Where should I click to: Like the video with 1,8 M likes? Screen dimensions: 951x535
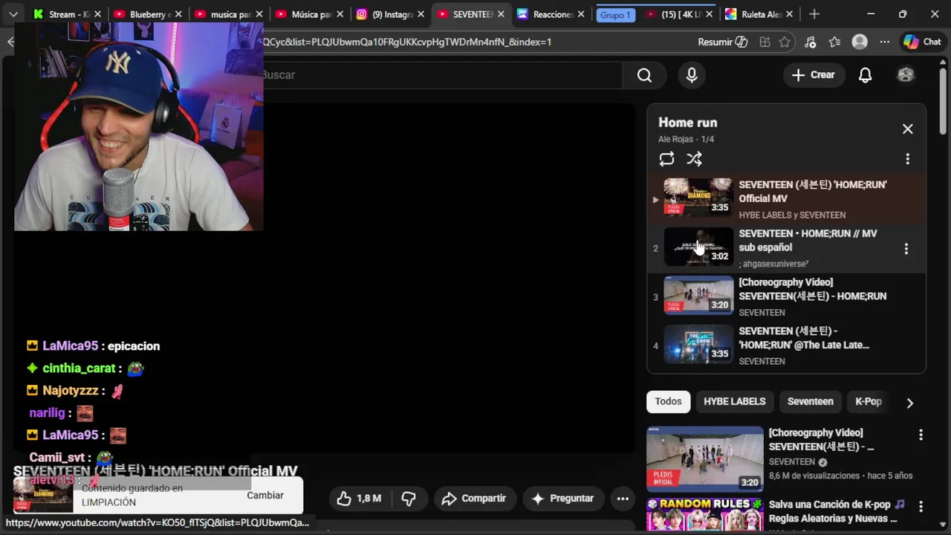point(359,499)
